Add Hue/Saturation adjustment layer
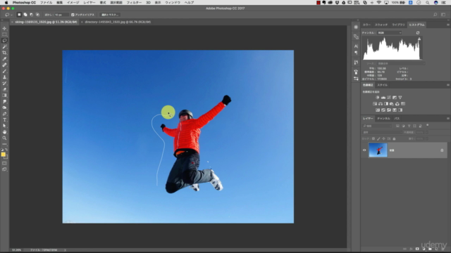 pyautogui.click(x=375, y=104)
